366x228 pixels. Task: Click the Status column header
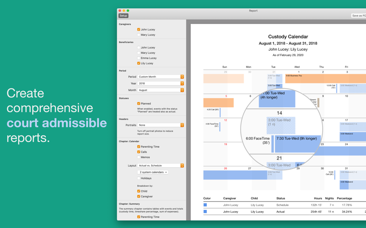[x=280, y=198]
